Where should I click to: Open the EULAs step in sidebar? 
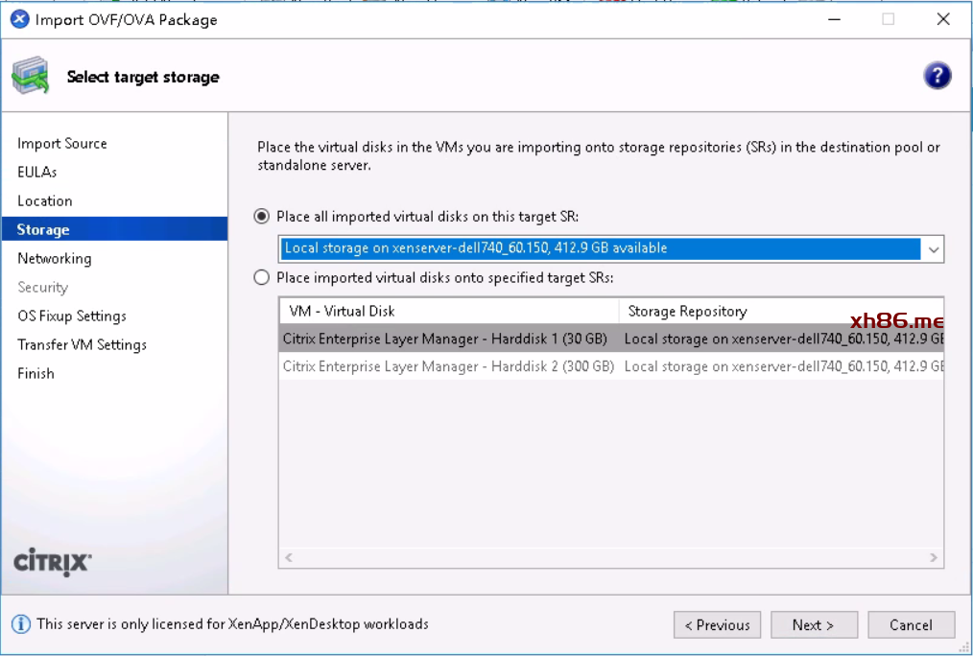[37, 173]
